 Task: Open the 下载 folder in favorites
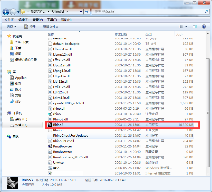click(18, 48)
